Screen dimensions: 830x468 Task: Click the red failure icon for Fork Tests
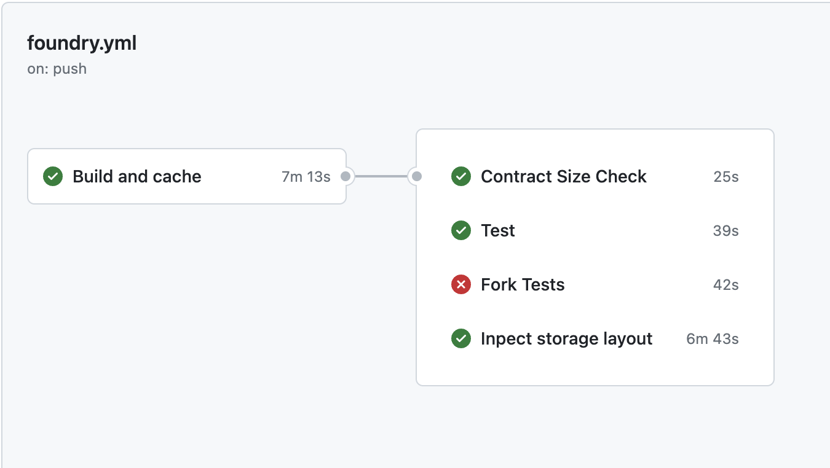click(x=461, y=284)
